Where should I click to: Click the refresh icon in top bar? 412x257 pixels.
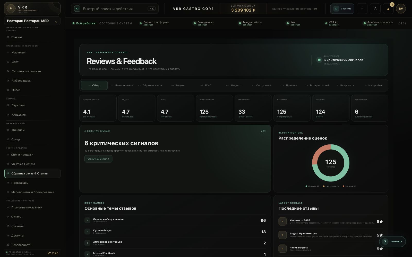[375, 9]
